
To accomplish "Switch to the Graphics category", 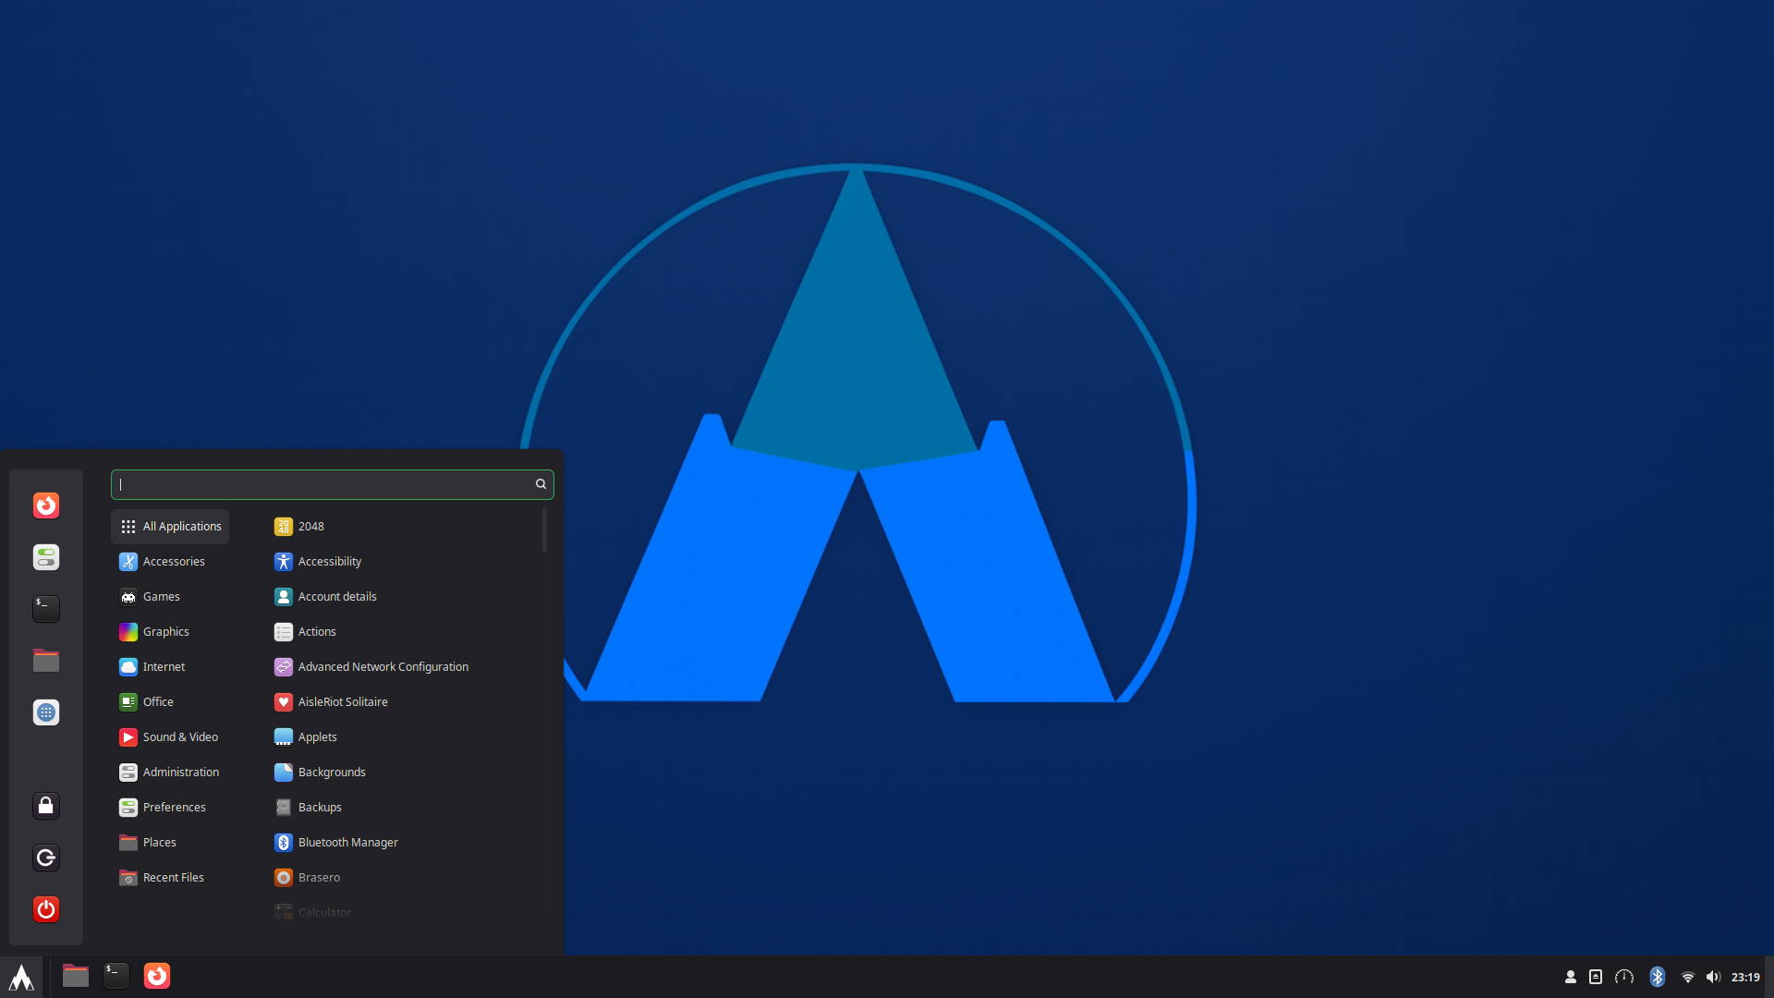I will 166,631.
